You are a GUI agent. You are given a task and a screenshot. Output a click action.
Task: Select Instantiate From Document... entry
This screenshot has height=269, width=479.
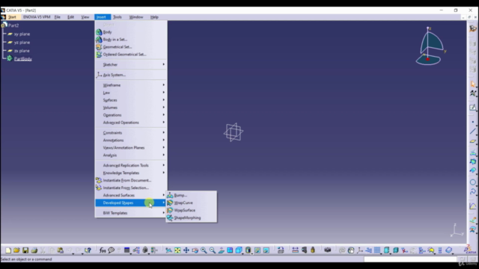click(x=131, y=180)
